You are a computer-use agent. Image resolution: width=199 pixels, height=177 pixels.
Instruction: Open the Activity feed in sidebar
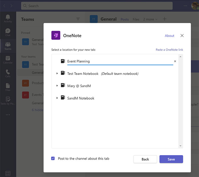coord(8,18)
